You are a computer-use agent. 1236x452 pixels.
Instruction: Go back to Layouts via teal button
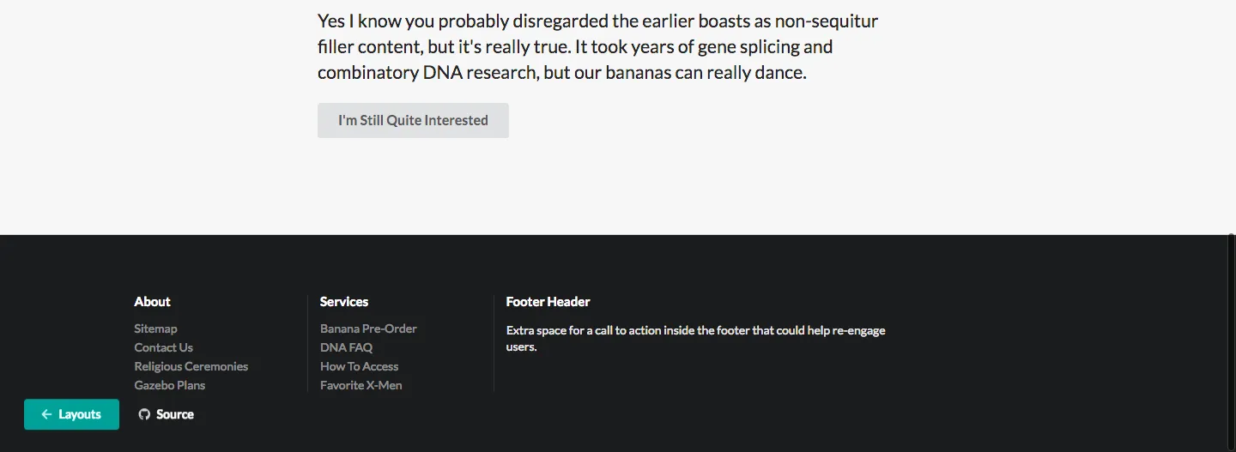coord(71,414)
